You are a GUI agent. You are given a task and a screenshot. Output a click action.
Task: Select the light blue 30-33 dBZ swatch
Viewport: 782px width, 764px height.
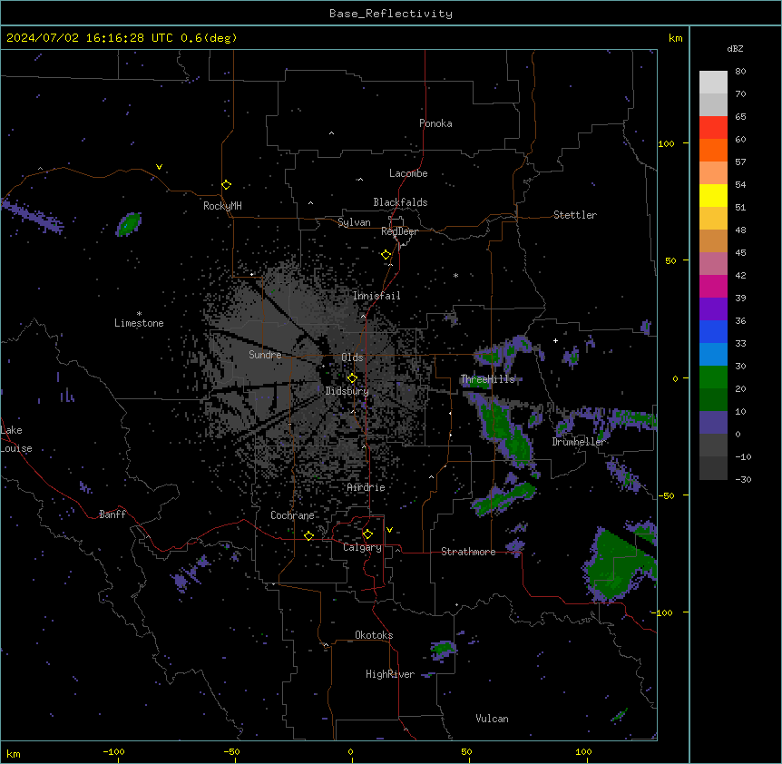coord(713,354)
